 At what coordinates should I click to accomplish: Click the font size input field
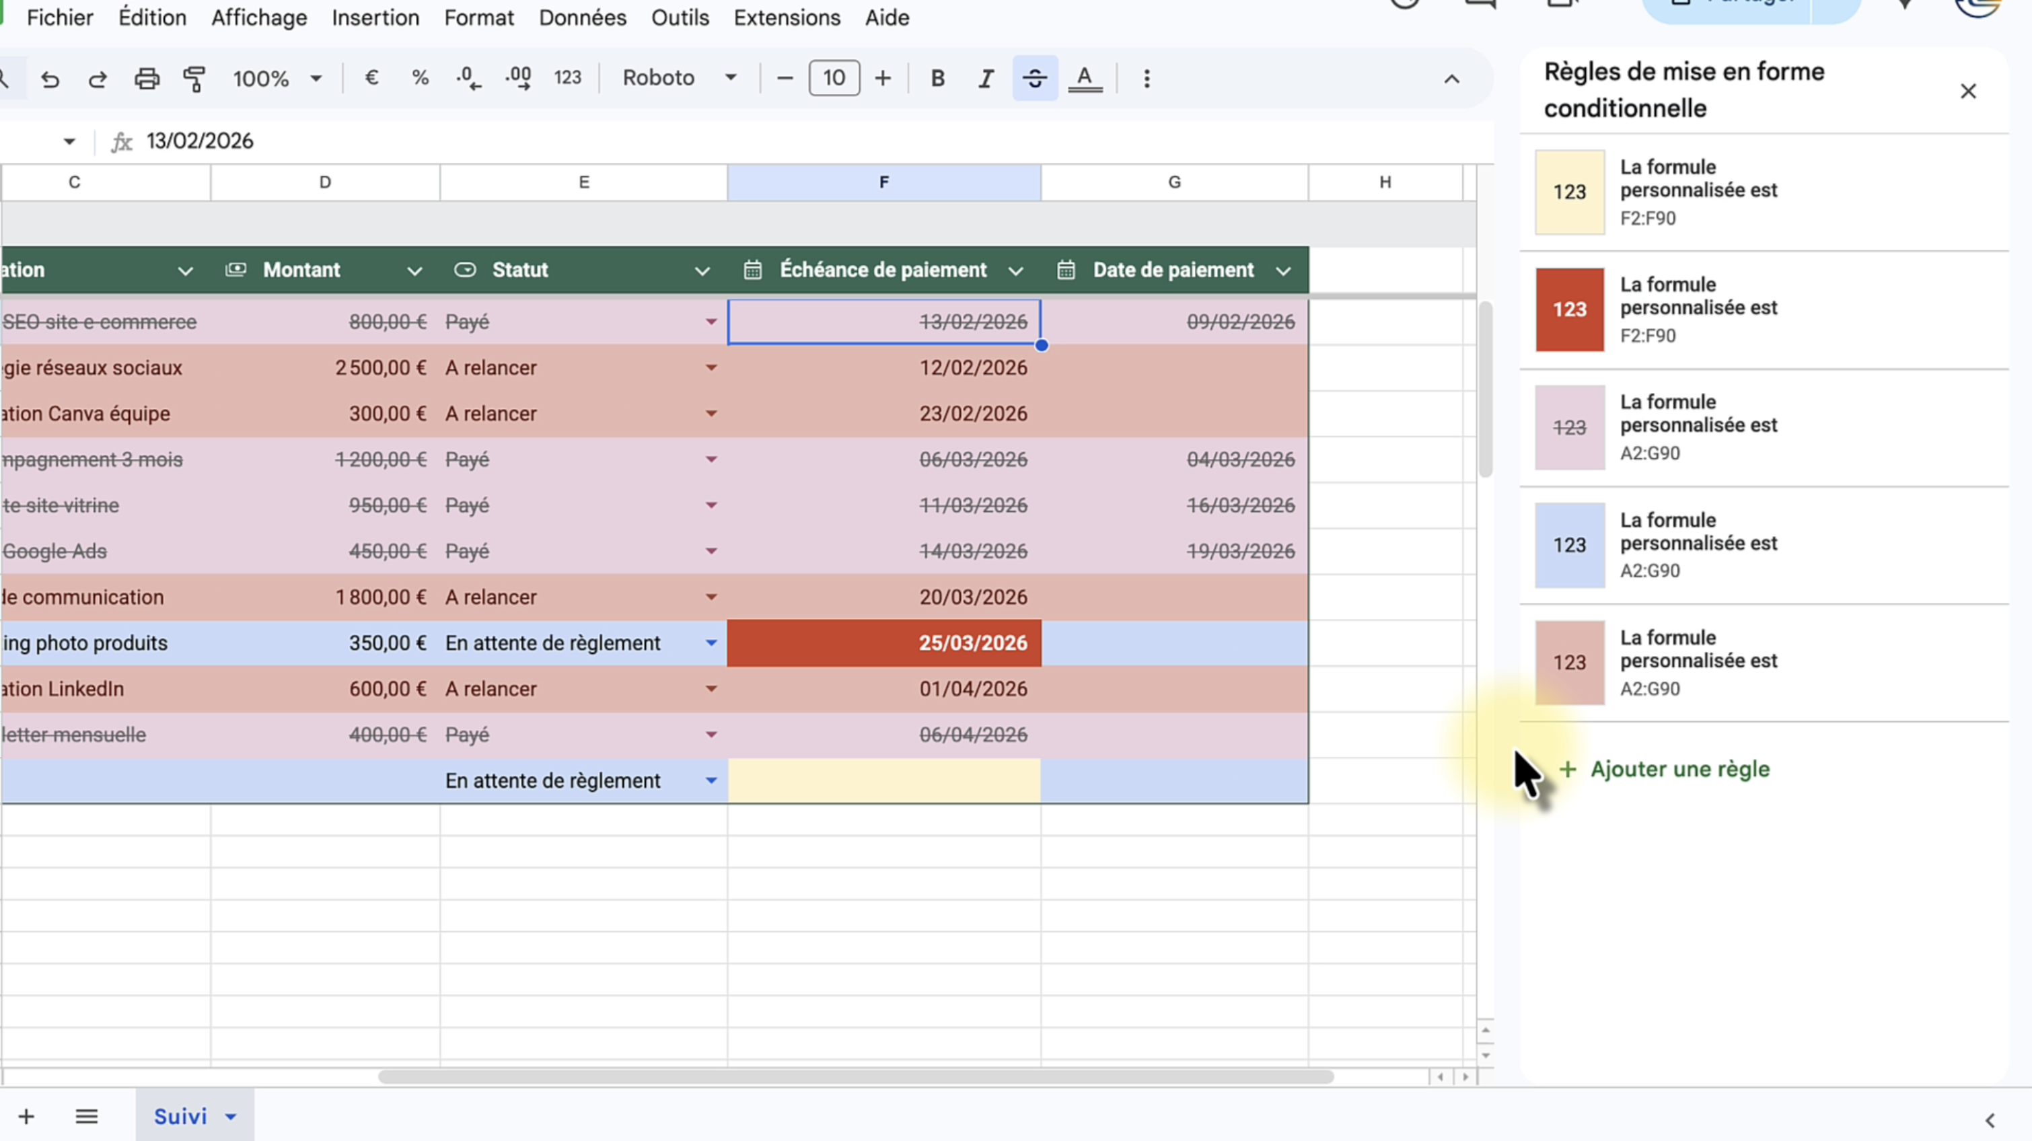click(834, 78)
